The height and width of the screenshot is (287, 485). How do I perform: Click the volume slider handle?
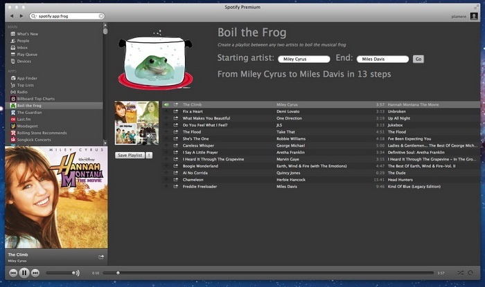pyautogui.click(x=73, y=272)
